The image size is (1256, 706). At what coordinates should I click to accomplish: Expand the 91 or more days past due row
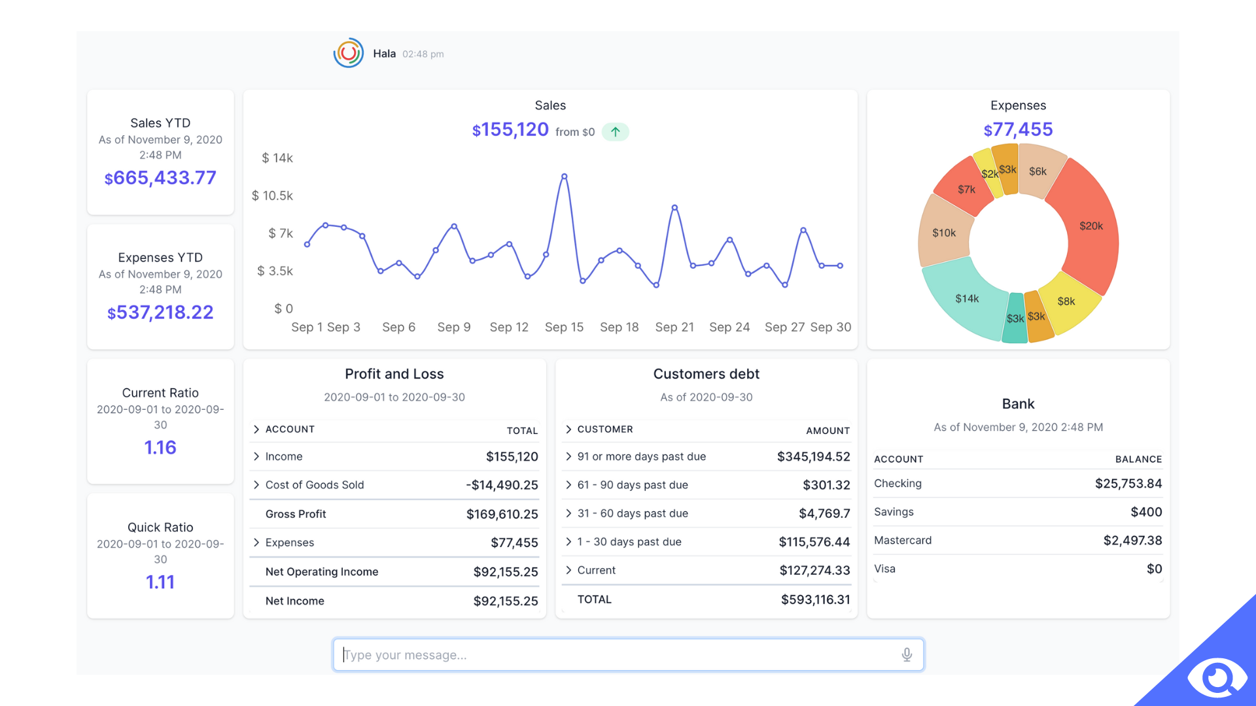click(x=569, y=455)
